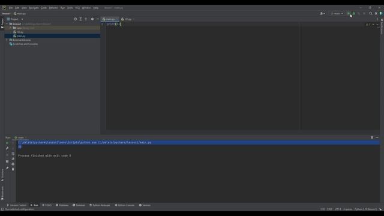Image resolution: width=384 pixels, height=216 pixels.
Task: Open the TODO tool window
Action: [x=47, y=205]
